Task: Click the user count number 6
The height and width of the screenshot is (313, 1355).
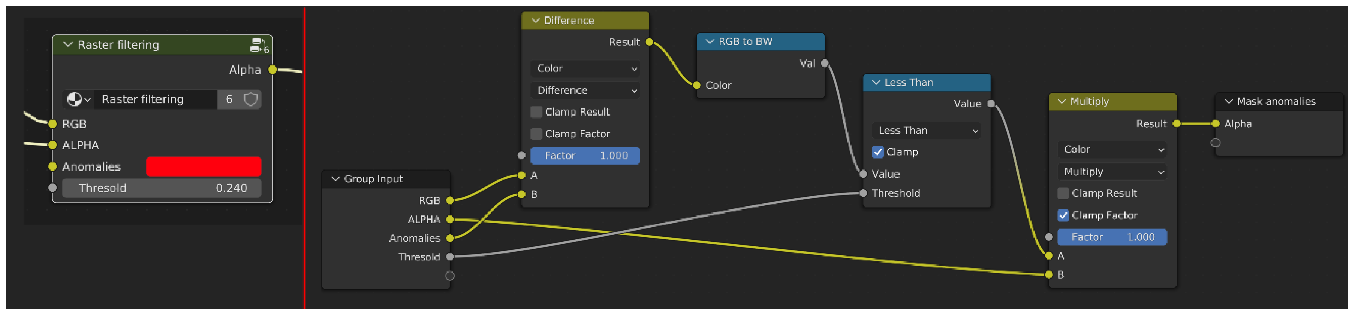Action: tap(229, 99)
